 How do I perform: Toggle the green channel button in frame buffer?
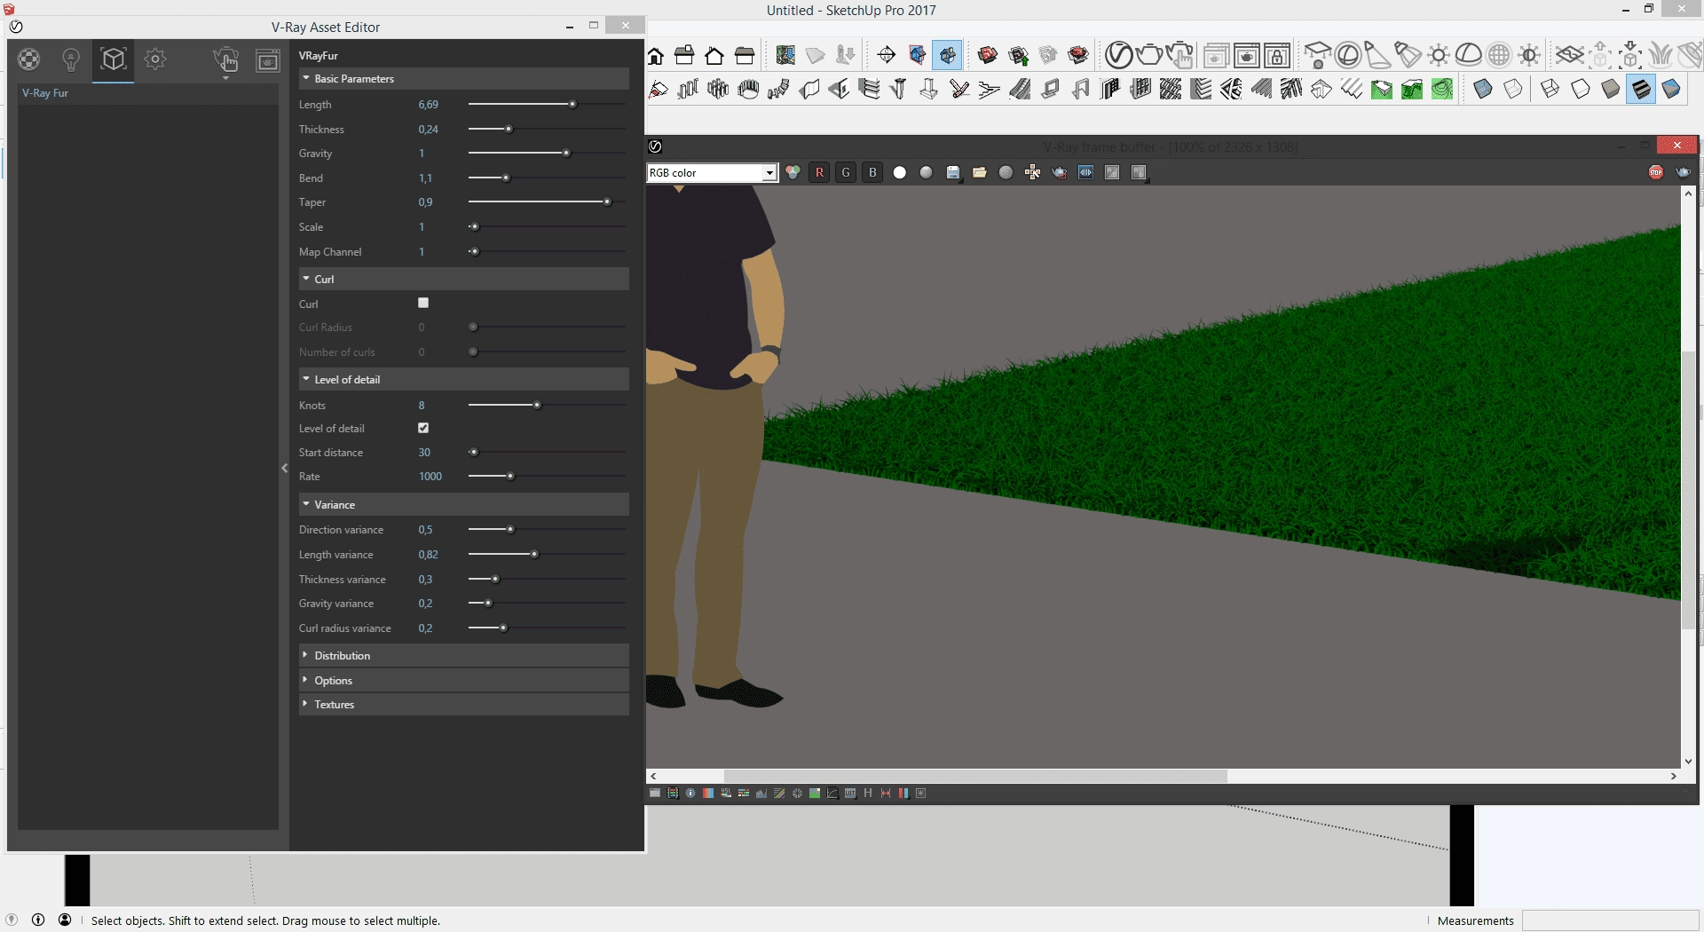[x=846, y=172]
